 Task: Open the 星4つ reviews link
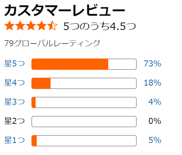point(15,83)
